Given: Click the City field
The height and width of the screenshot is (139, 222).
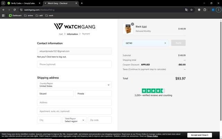Looking at the screenshot, I should (x=49, y=120).
